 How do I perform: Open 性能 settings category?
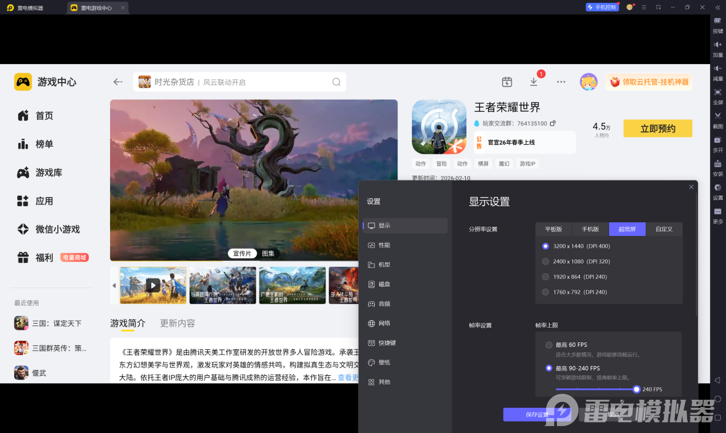[x=405, y=245]
